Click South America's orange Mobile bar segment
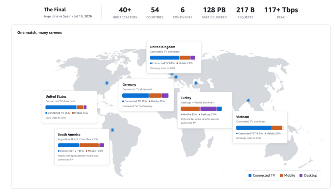 [89, 145]
